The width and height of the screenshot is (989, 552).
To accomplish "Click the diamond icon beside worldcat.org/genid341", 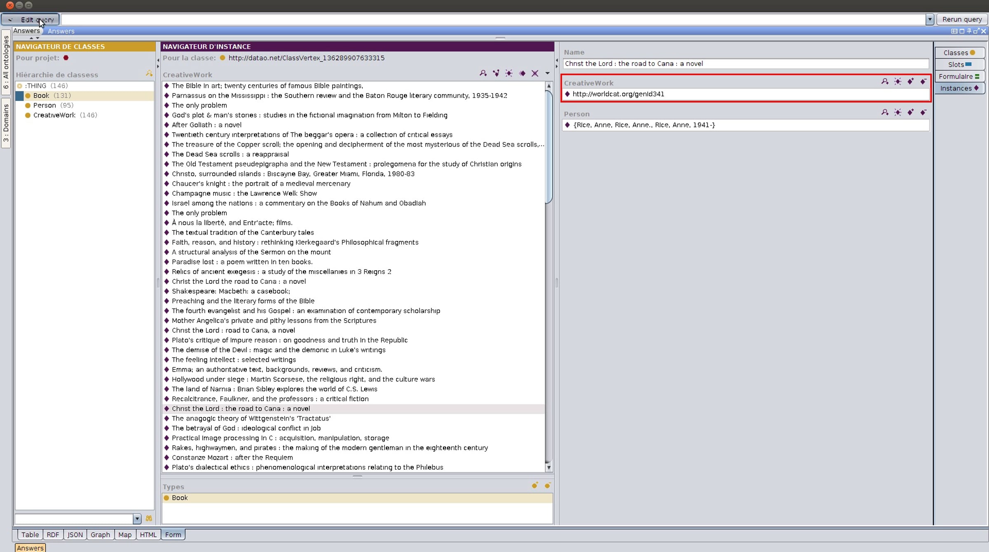I will pyautogui.click(x=567, y=94).
